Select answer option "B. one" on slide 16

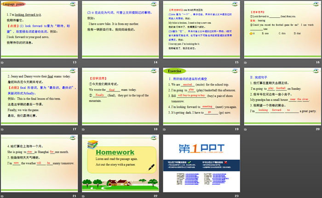[x=265, y=34]
